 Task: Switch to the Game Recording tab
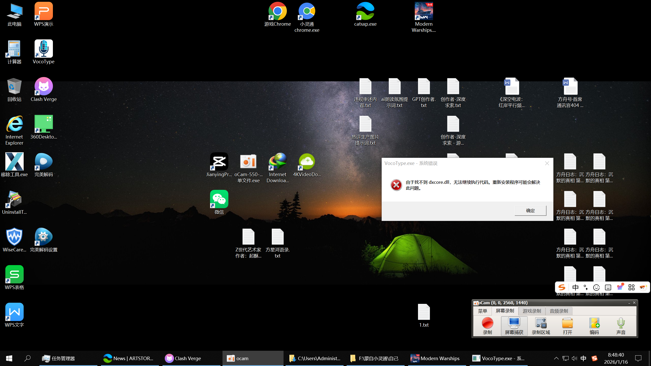pos(532,311)
